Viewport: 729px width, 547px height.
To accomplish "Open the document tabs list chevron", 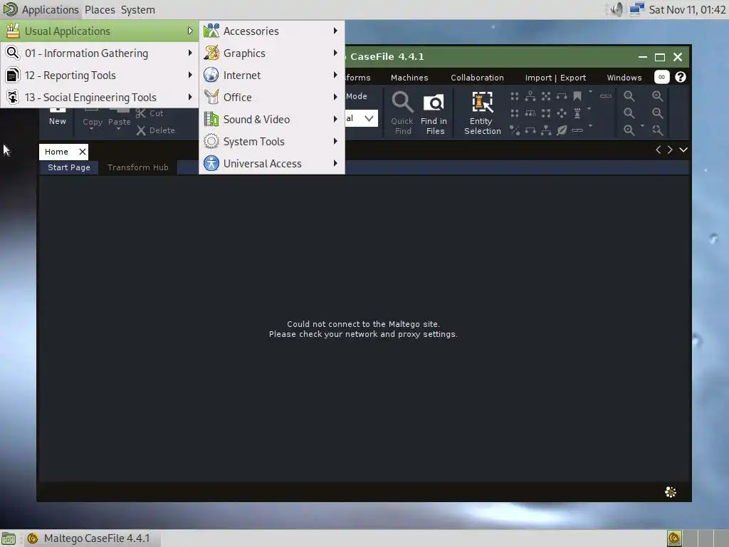I will coord(683,150).
